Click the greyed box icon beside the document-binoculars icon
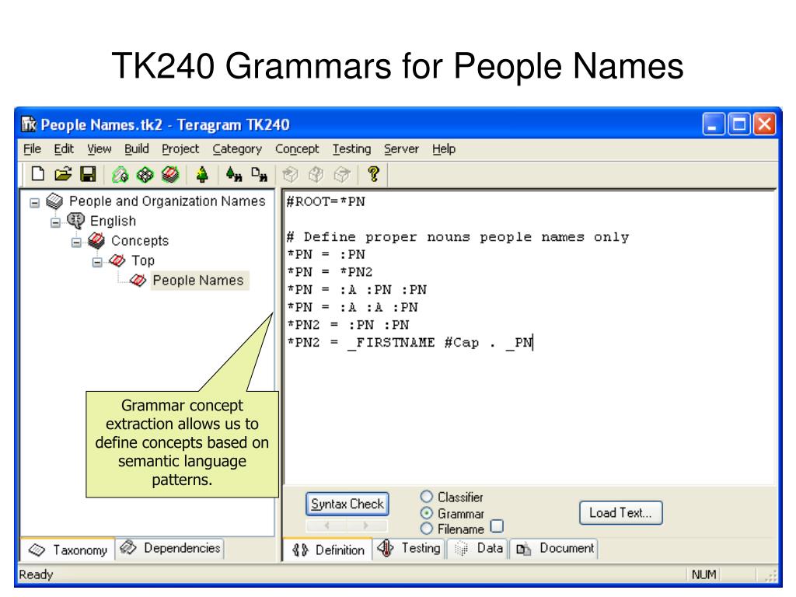This screenshot has height=597, width=796. coord(291,175)
